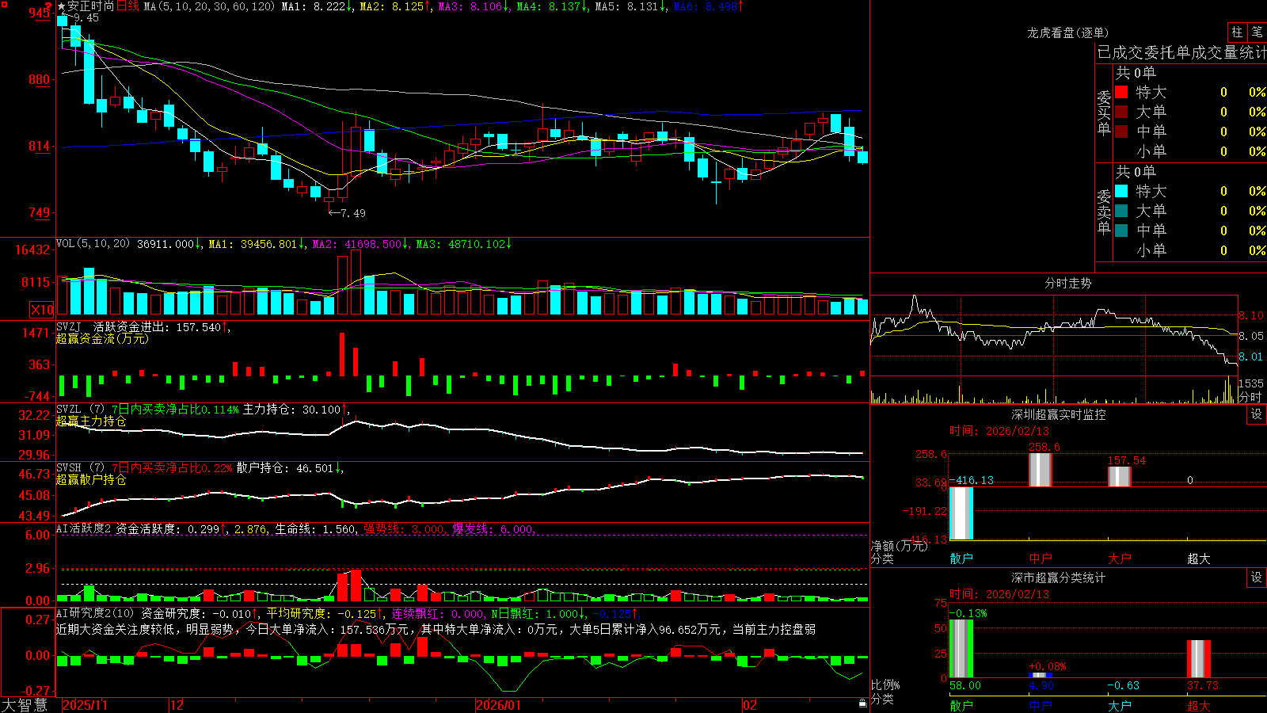Viewport: 1267px width, 713px height.
Task: Click the 分时 label beside intraday volume
Action: [1250, 396]
